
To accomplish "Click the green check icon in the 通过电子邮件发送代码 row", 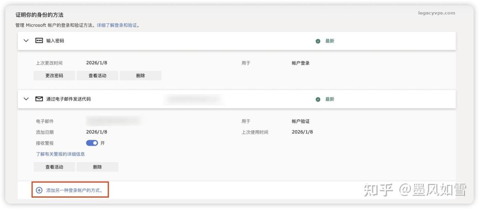I will tap(318, 99).
